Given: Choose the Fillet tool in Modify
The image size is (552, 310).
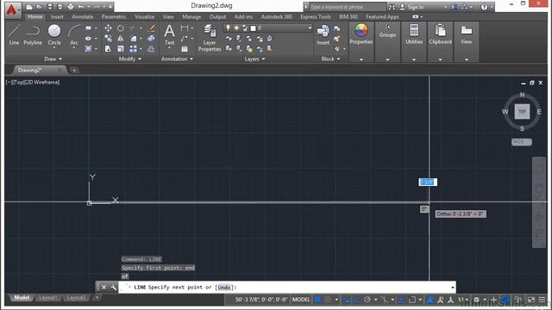Looking at the screenshot, I should click(x=133, y=39).
